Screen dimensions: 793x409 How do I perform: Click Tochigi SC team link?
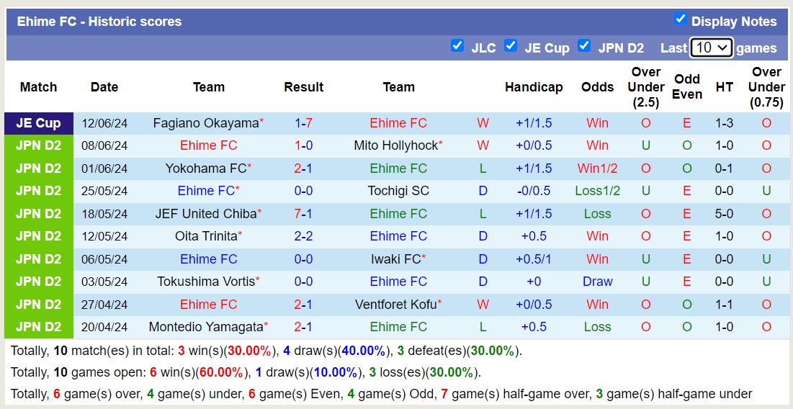pyautogui.click(x=398, y=191)
